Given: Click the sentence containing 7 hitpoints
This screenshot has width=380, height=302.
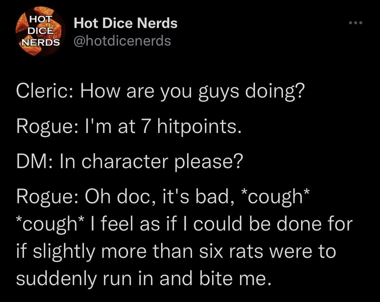Looking at the screenshot, I should click(x=125, y=126).
